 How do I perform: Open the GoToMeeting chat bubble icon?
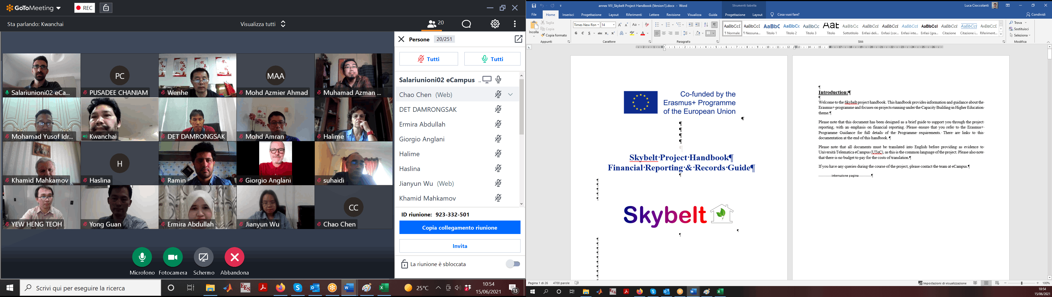[466, 24]
